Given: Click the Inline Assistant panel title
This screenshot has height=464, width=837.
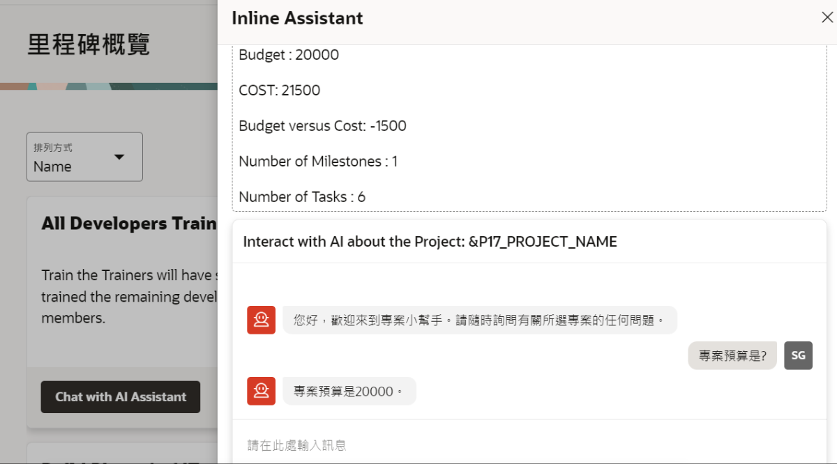Looking at the screenshot, I should [297, 18].
